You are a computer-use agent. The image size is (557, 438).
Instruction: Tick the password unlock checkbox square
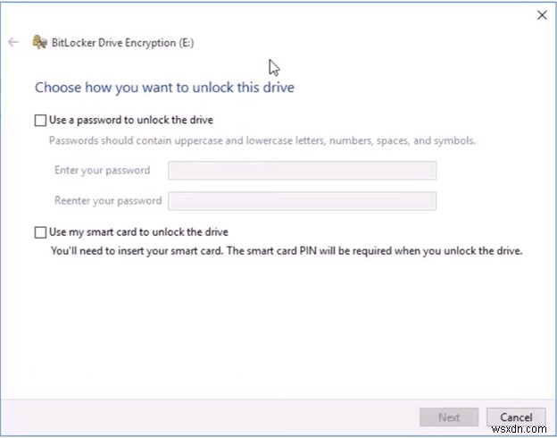coord(39,120)
